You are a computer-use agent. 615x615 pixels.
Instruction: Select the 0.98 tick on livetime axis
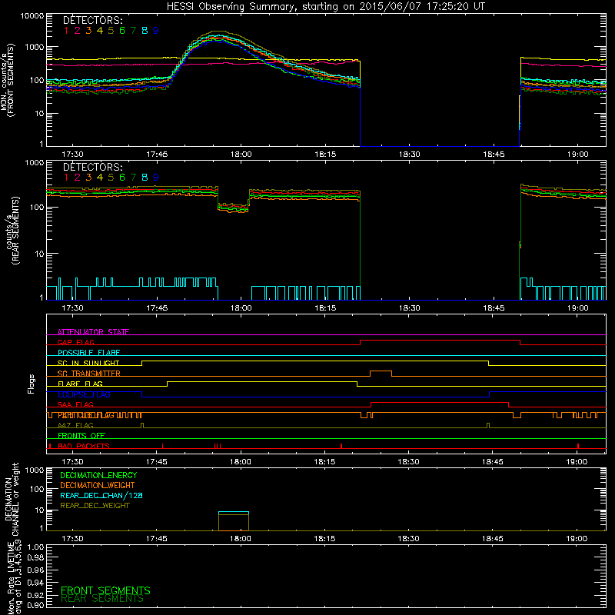35,558
